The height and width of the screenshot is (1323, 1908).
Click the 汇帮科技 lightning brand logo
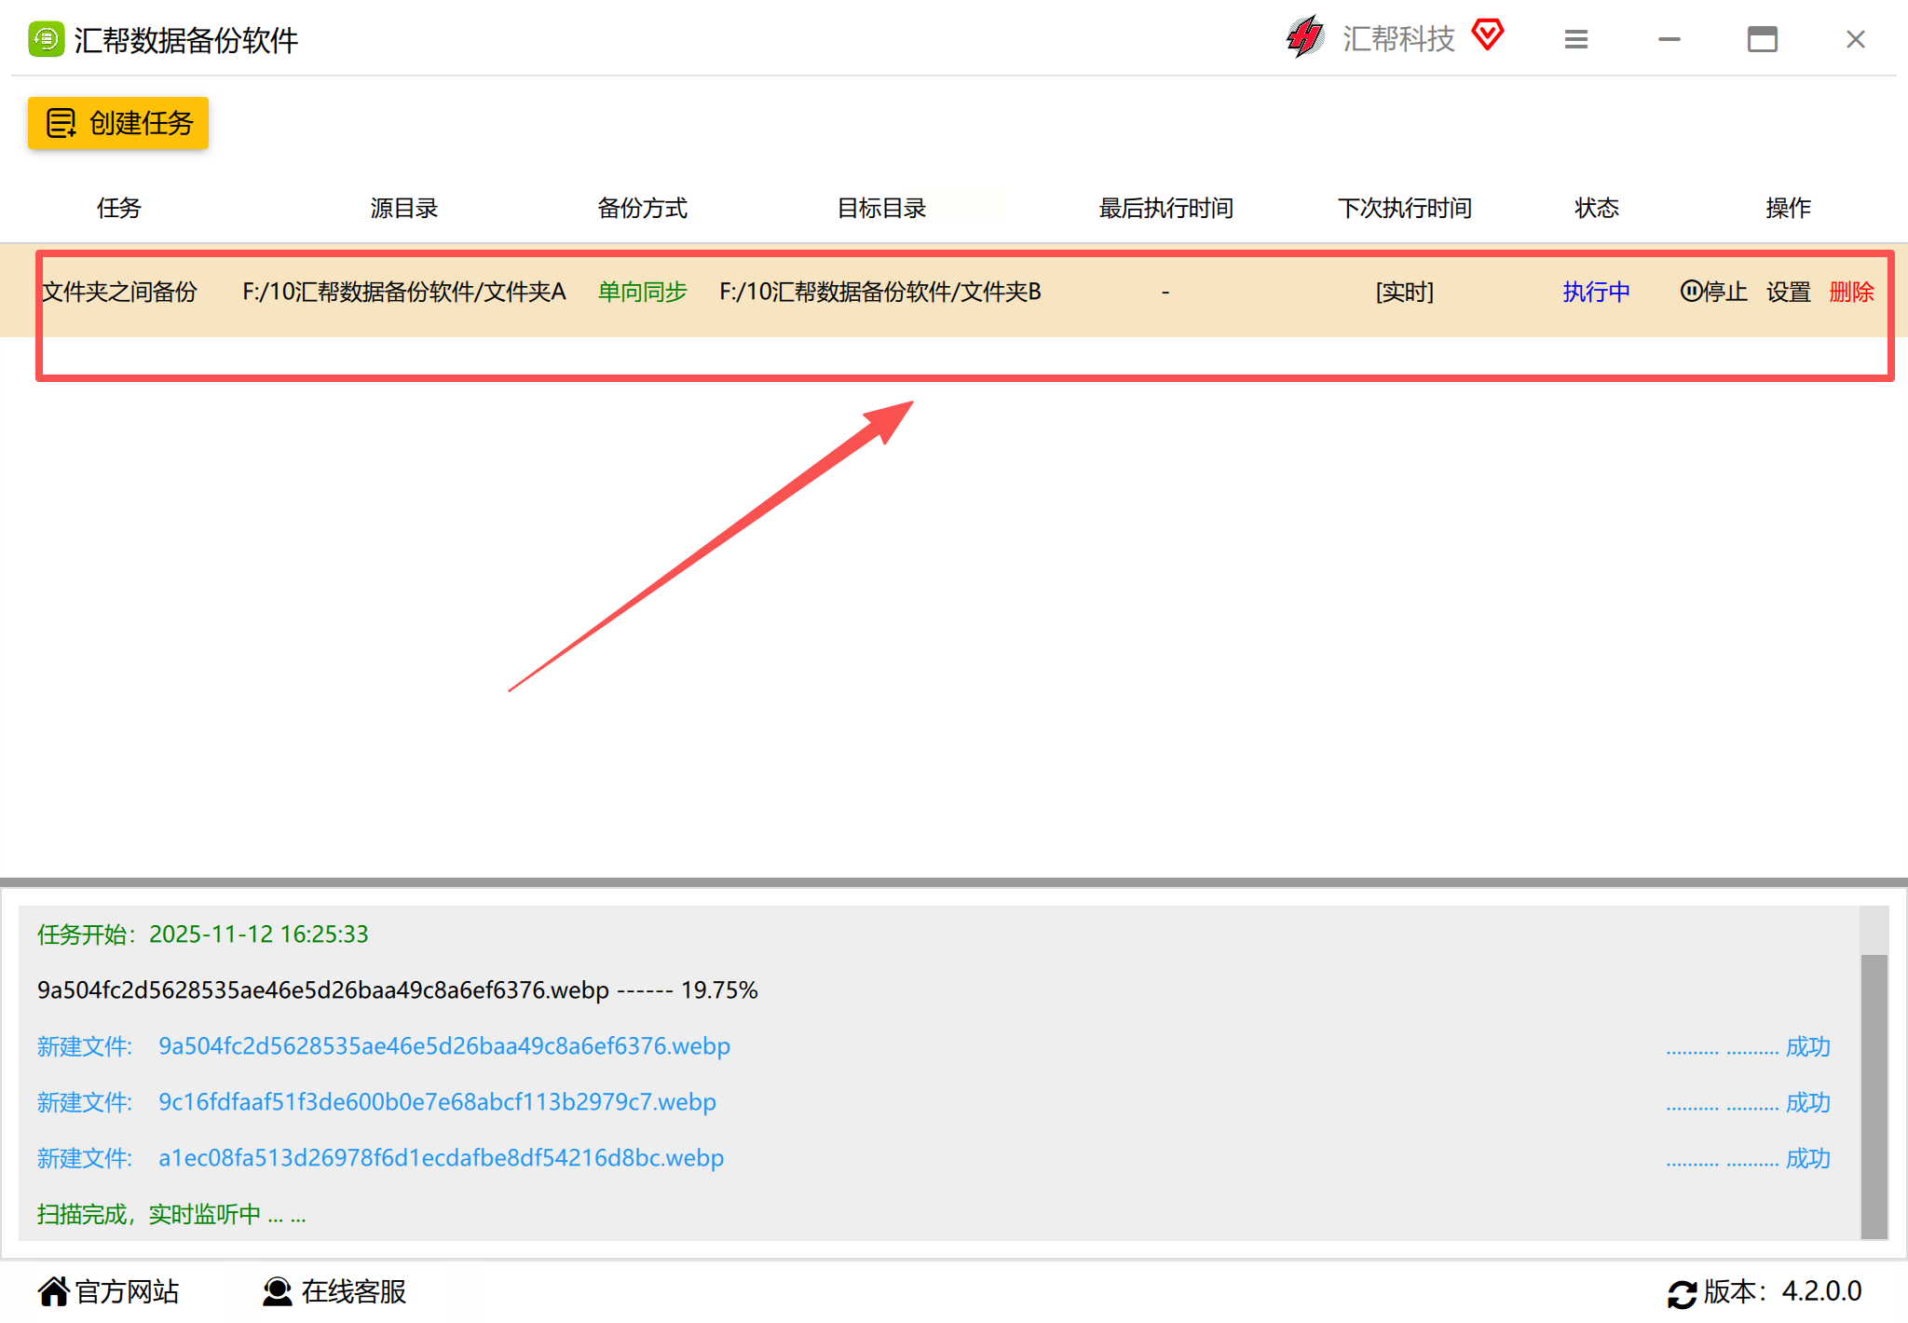(x=1304, y=38)
